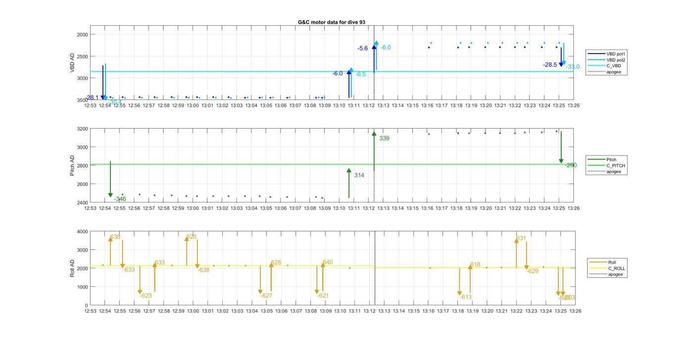The image size is (693, 343).
Task: Select the '-290' pitch data label
Action: 571,165
